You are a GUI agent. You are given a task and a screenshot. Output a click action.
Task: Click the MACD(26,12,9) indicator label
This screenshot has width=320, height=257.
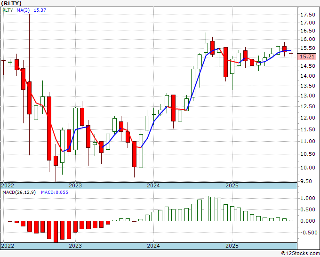click(x=19, y=193)
